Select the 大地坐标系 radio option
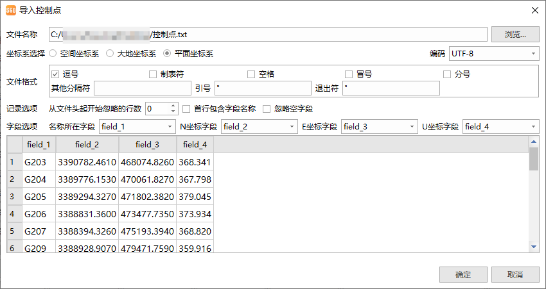The image size is (546, 289). coord(110,54)
